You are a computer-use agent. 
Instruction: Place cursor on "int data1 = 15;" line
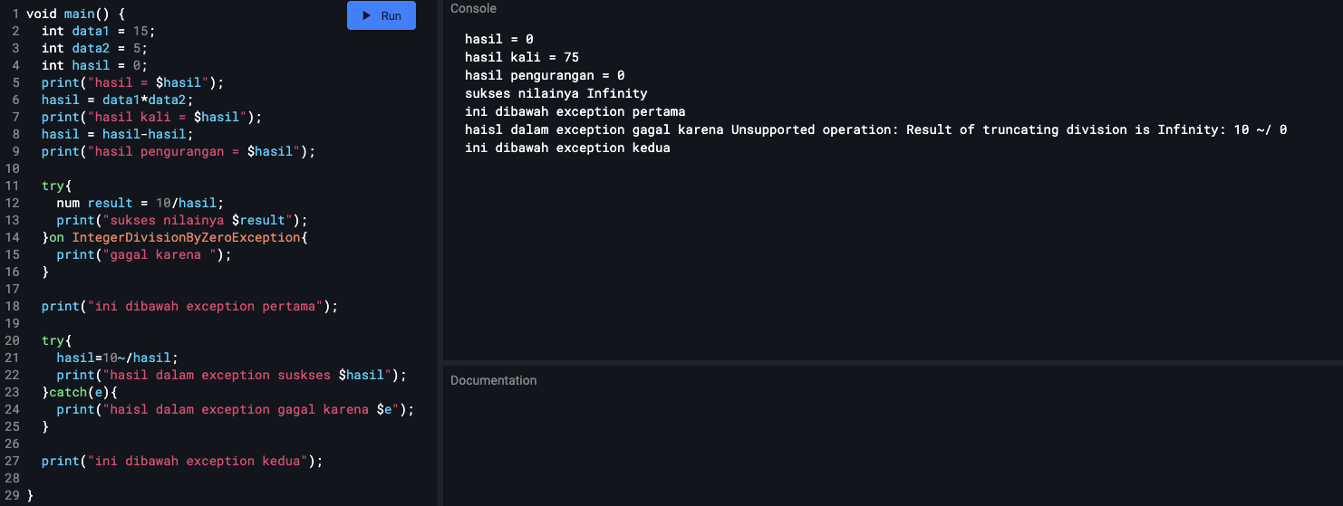pyautogui.click(x=99, y=31)
